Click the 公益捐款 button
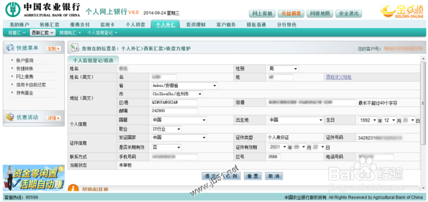Viewport: 428px width, 202px height. tap(291, 13)
